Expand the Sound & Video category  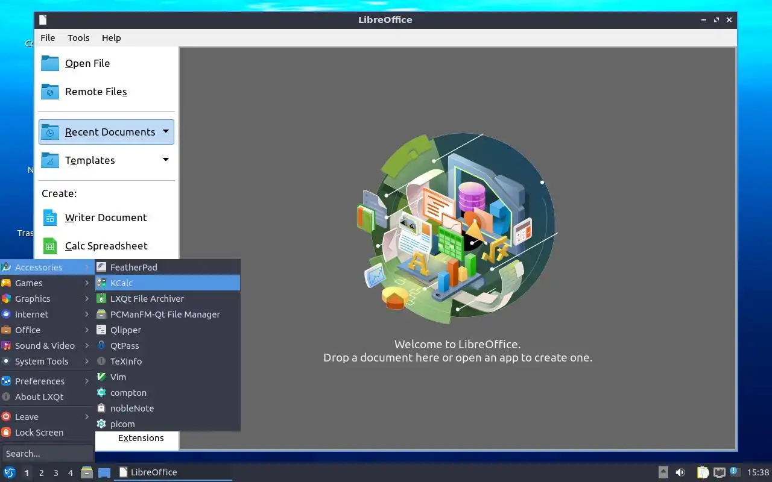click(47, 345)
